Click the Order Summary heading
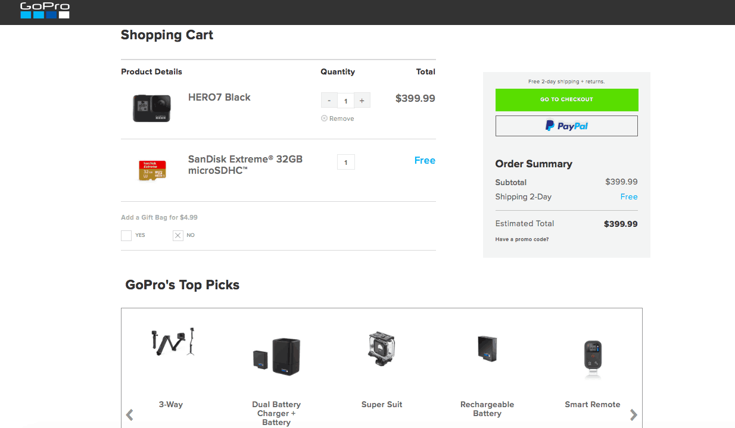This screenshot has width=735, height=428. point(534,164)
